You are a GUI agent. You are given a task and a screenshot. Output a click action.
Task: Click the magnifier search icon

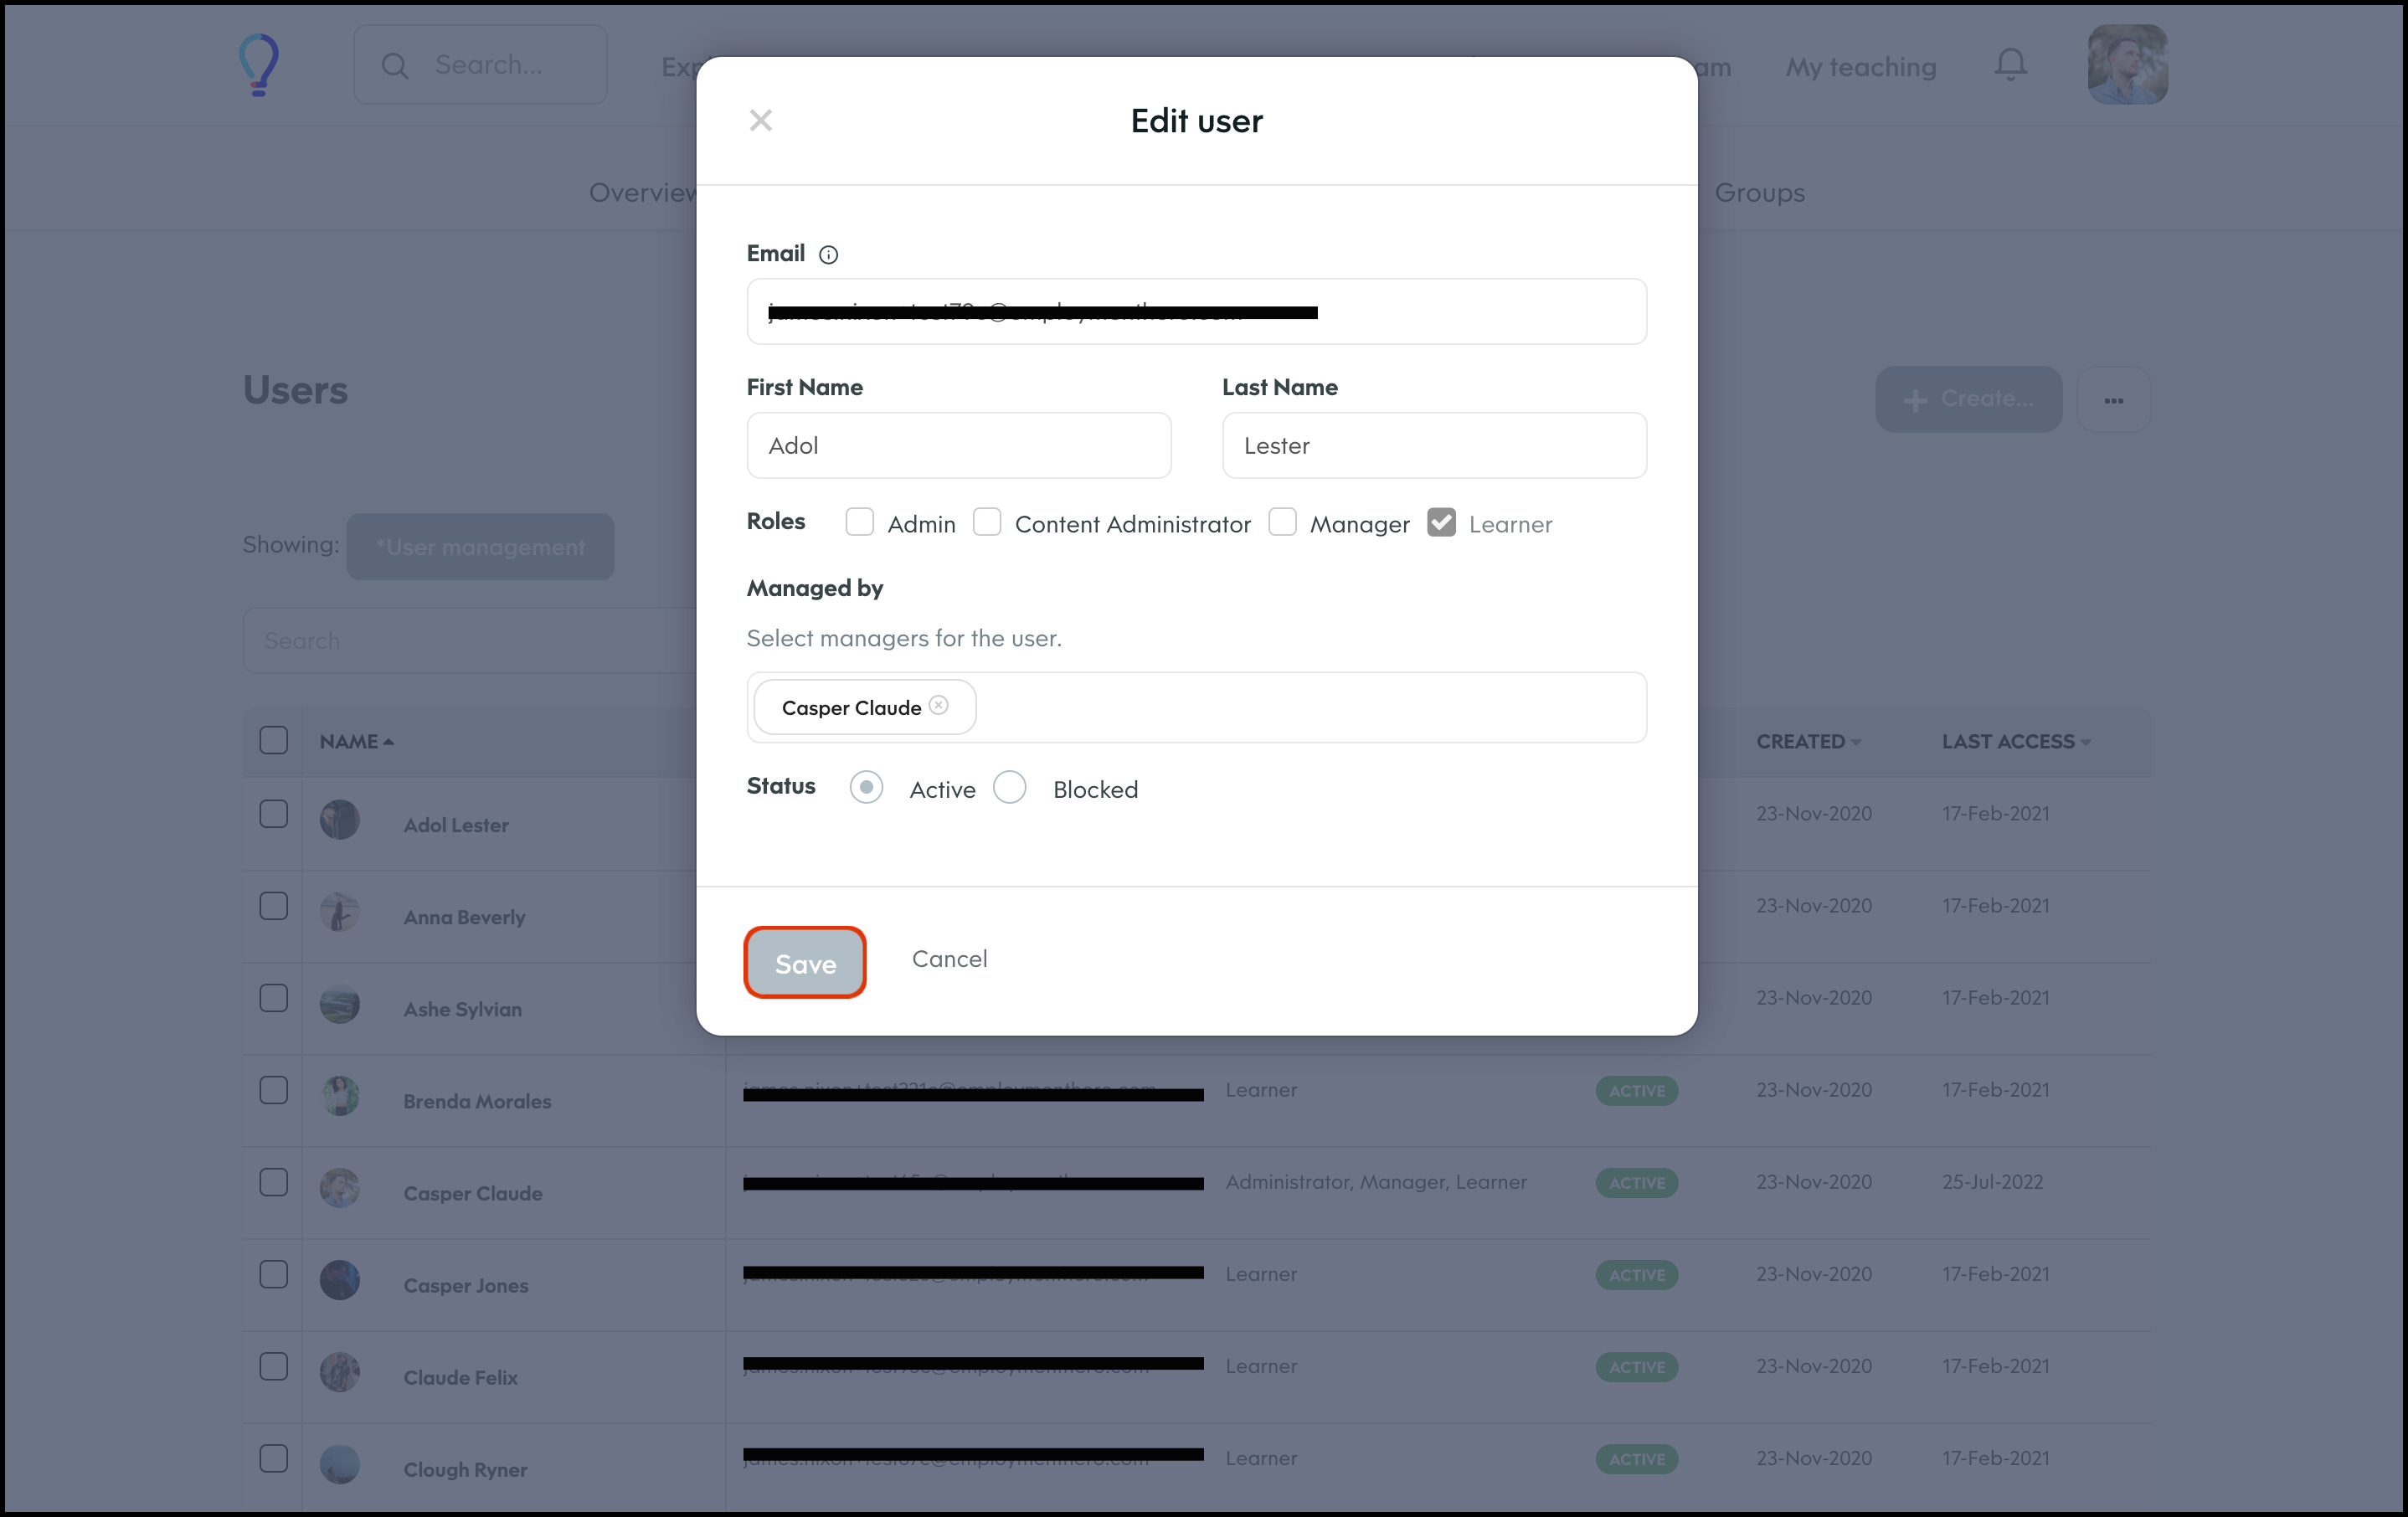pyautogui.click(x=395, y=66)
